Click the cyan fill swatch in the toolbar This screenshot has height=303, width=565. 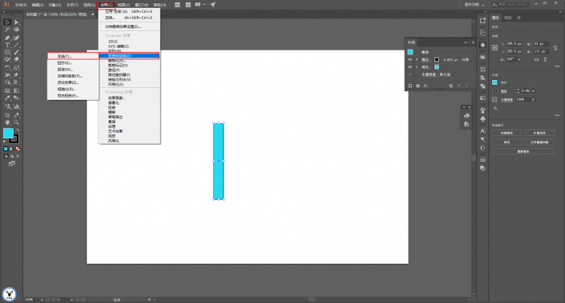pos(8,133)
